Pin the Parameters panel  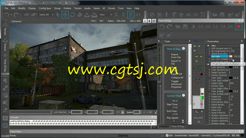point(242,41)
